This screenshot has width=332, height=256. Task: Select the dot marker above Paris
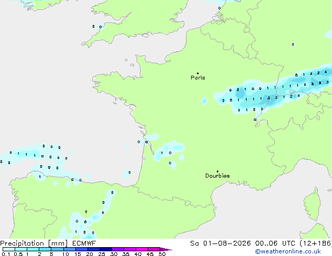coord(198,73)
